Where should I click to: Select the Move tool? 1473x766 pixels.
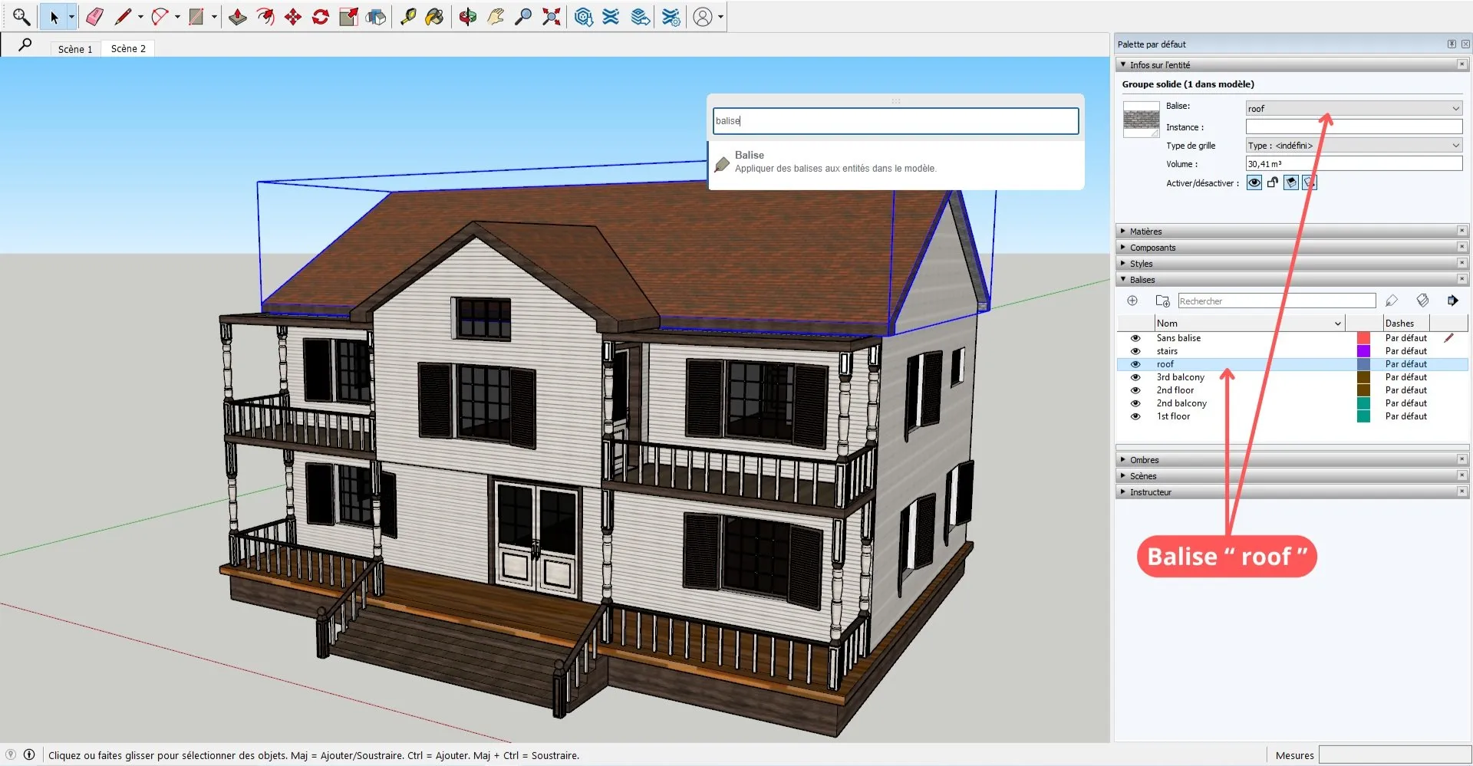tap(293, 17)
